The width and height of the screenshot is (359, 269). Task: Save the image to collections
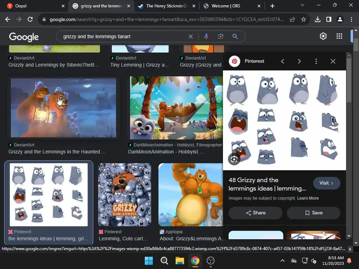point(313,213)
